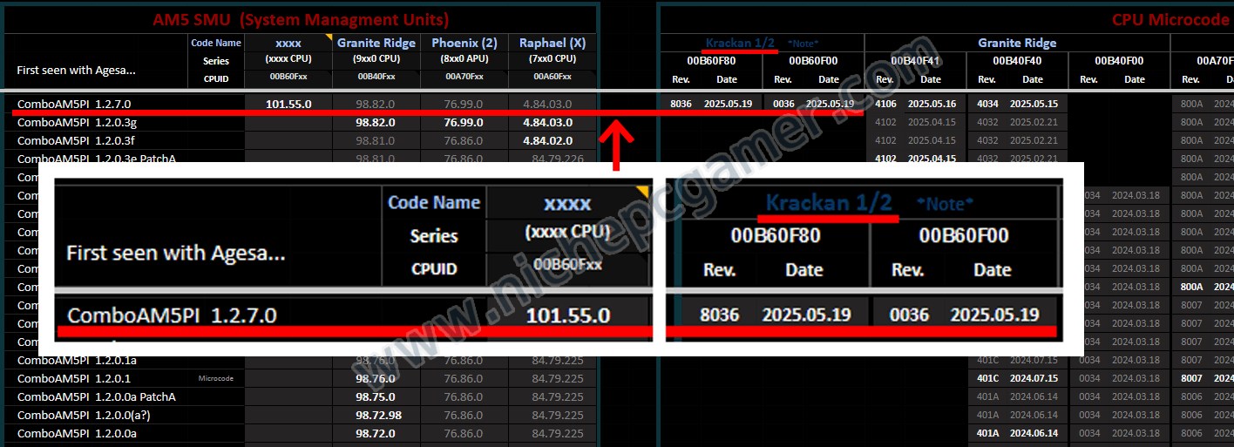The height and width of the screenshot is (447, 1234).
Task: Select the ComboAM5PI 1.2.0.3g row label
Action: tap(76, 122)
